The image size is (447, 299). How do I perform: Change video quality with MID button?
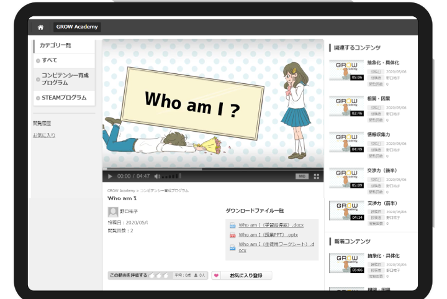(x=302, y=177)
